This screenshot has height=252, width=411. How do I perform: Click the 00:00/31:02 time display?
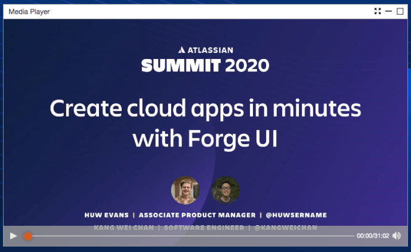(373, 236)
